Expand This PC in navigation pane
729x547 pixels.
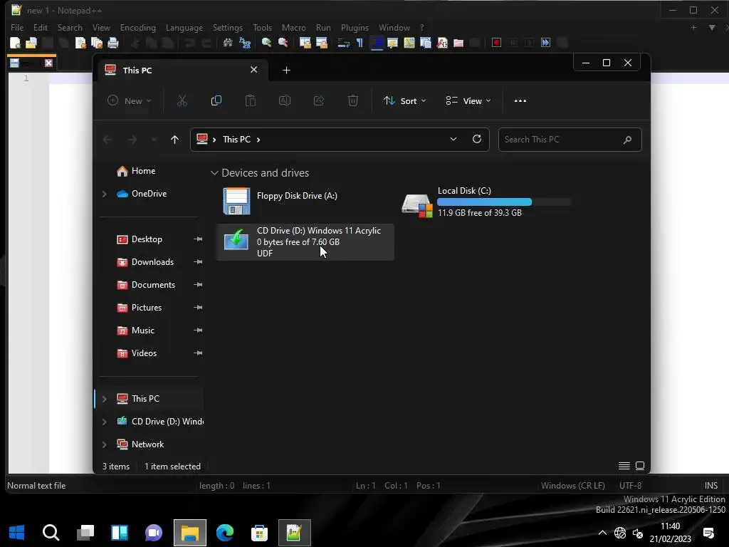(105, 399)
